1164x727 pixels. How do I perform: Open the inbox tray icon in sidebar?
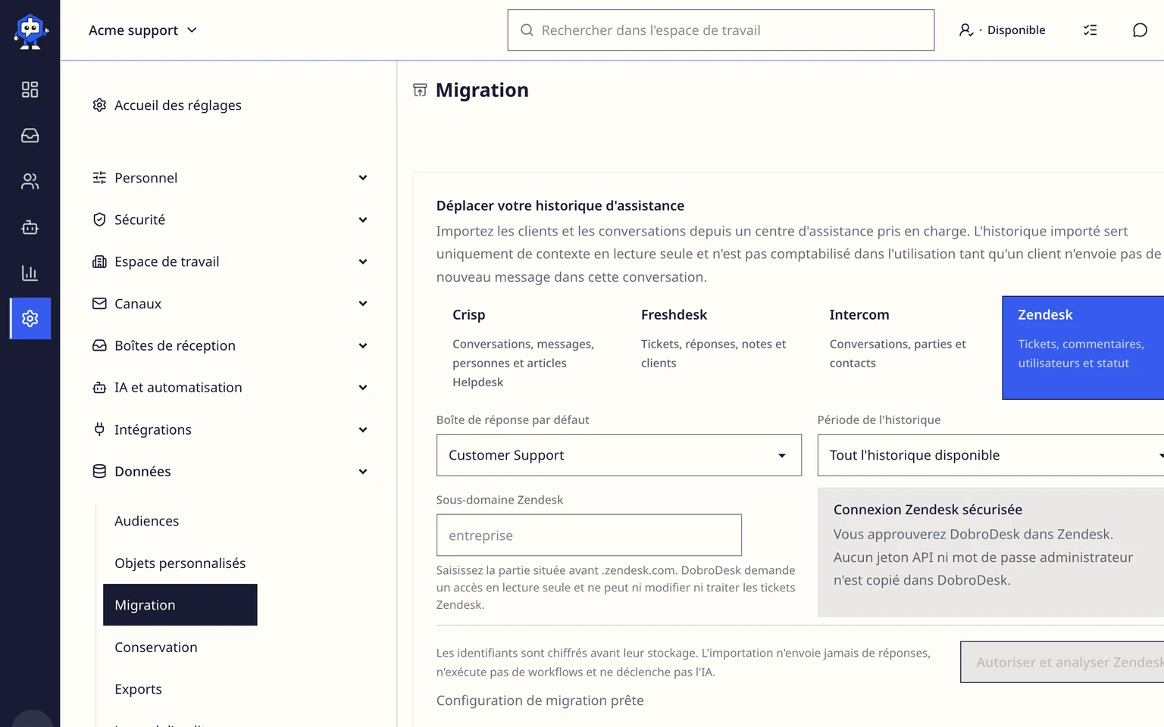(30, 136)
